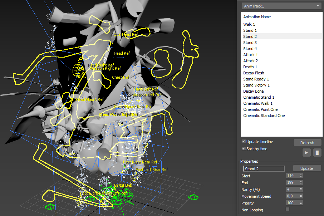Image resolution: width=324 pixels, height=216 pixels.
Task: Disable the Update timeline checkbox
Action: [244, 142]
